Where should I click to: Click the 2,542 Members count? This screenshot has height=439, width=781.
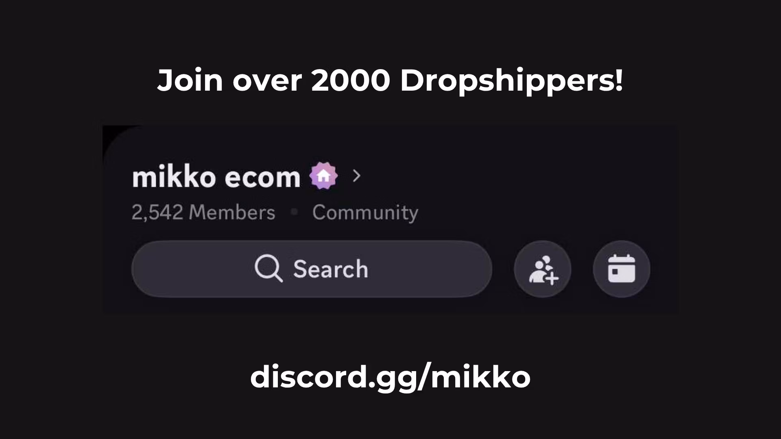tap(203, 212)
